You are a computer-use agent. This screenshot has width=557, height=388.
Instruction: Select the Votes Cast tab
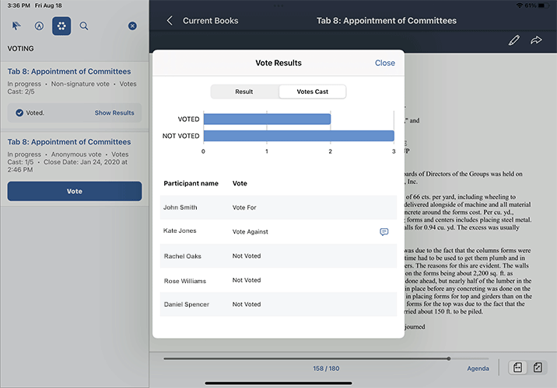312,92
